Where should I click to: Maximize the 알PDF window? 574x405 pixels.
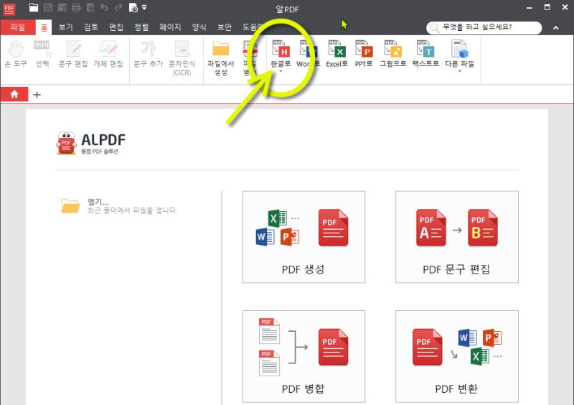tap(547, 7)
